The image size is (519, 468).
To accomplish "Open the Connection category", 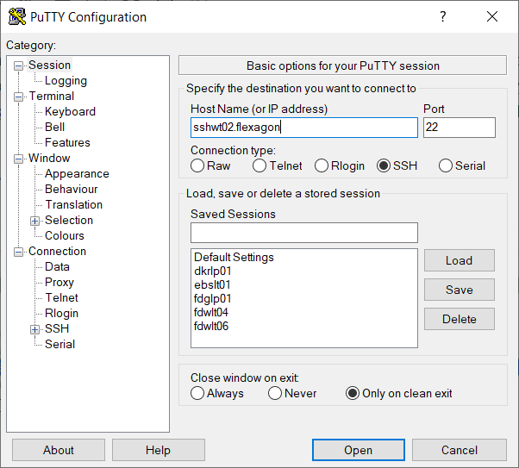I will coord(57,251).
